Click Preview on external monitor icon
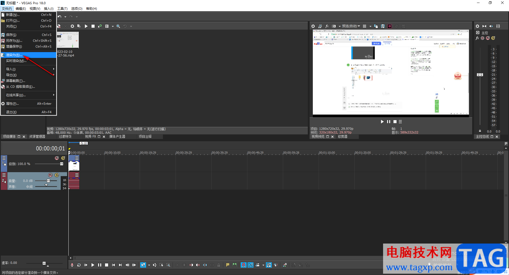Image resolution: width=509 pixels, height=275 pixels. coord(320,26)
